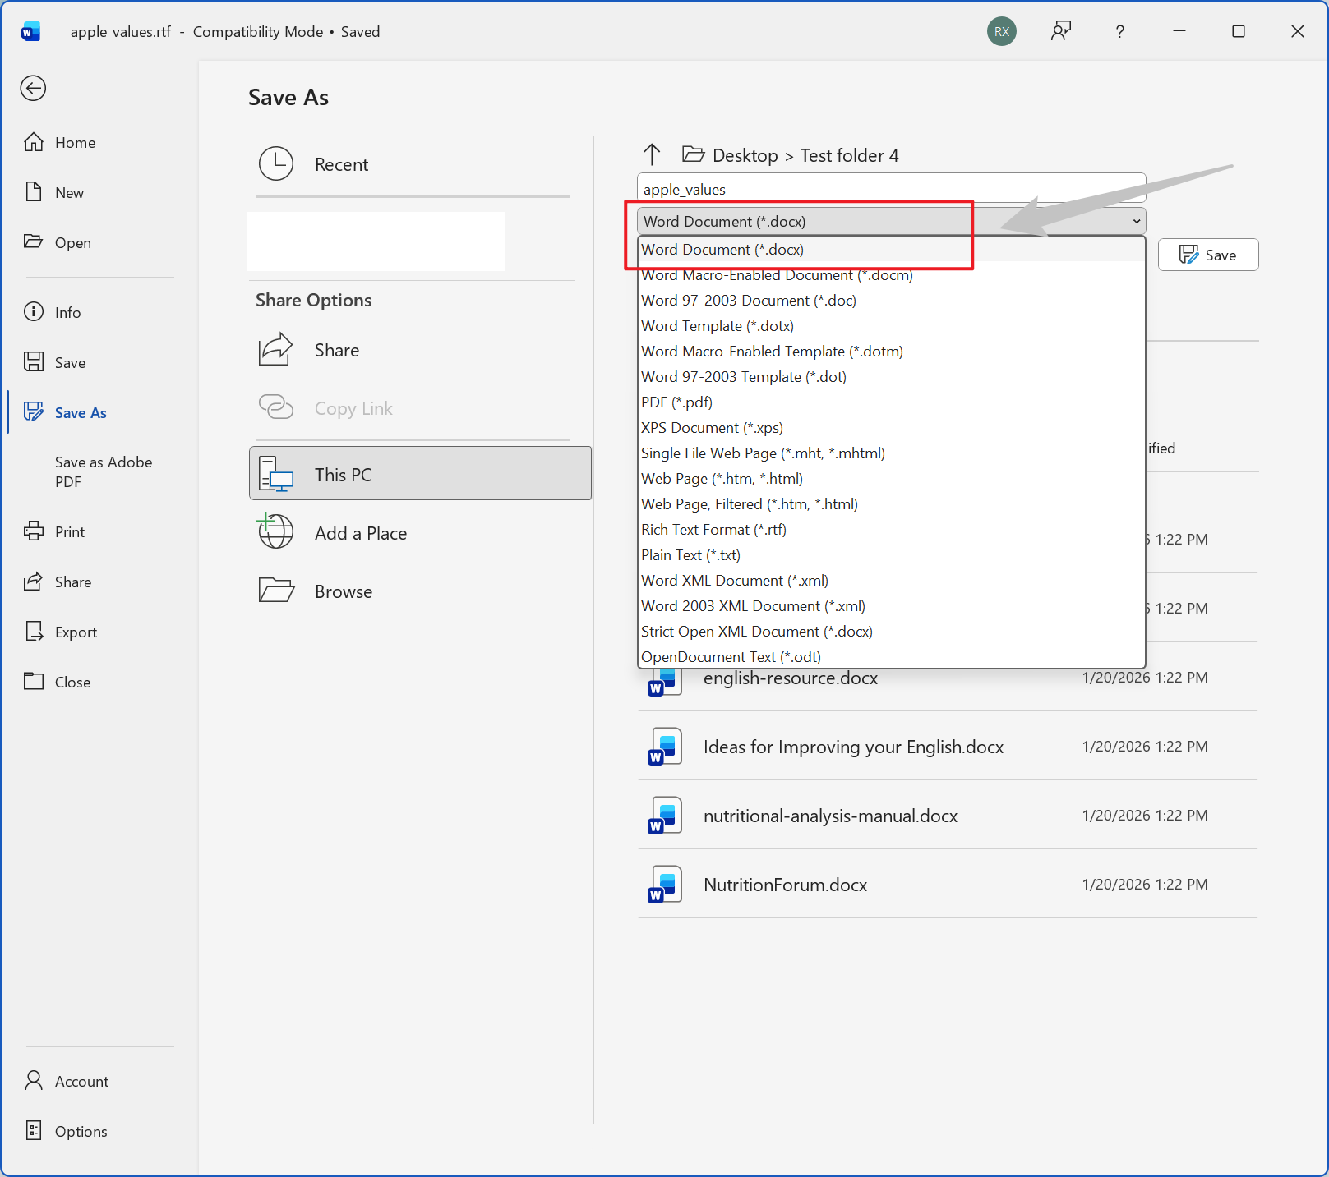1329x1177 pixels.
Task: Select NutritionForum.docx in file list
Action: (x=785, y=885)
